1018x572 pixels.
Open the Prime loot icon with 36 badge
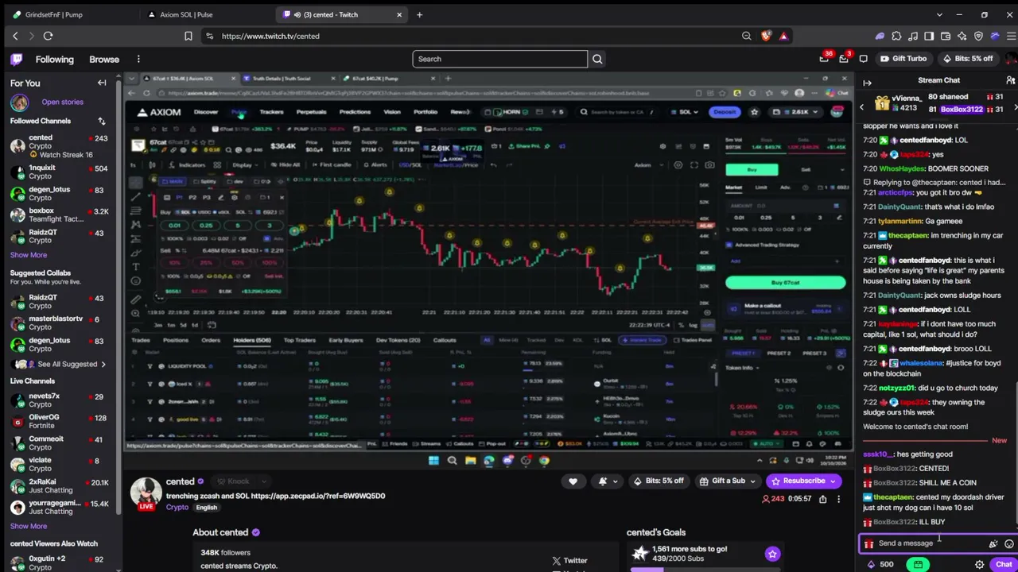[x=825, y=59]
